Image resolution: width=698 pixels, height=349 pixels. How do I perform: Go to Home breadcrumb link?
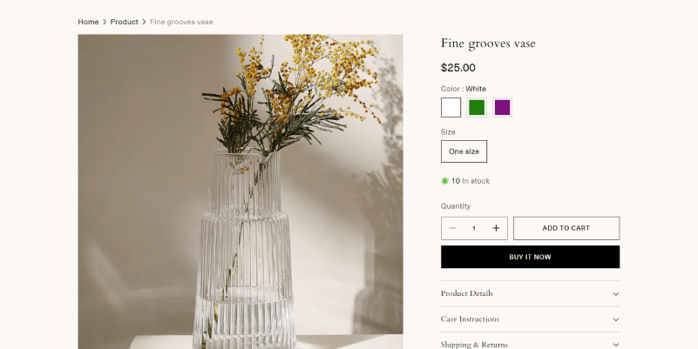88,22
